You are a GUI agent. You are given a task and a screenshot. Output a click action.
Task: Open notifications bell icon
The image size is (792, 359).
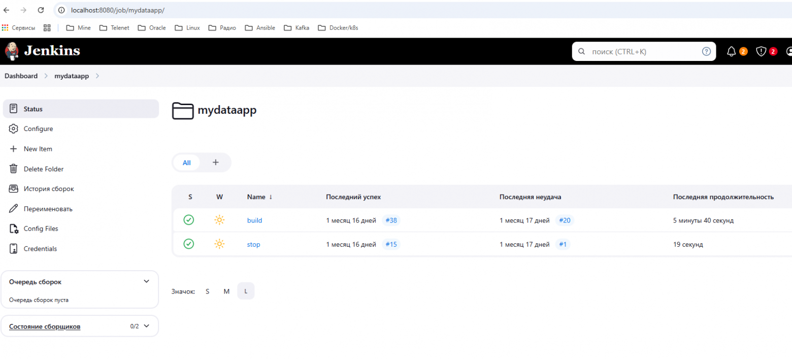(x=732, y=51)
